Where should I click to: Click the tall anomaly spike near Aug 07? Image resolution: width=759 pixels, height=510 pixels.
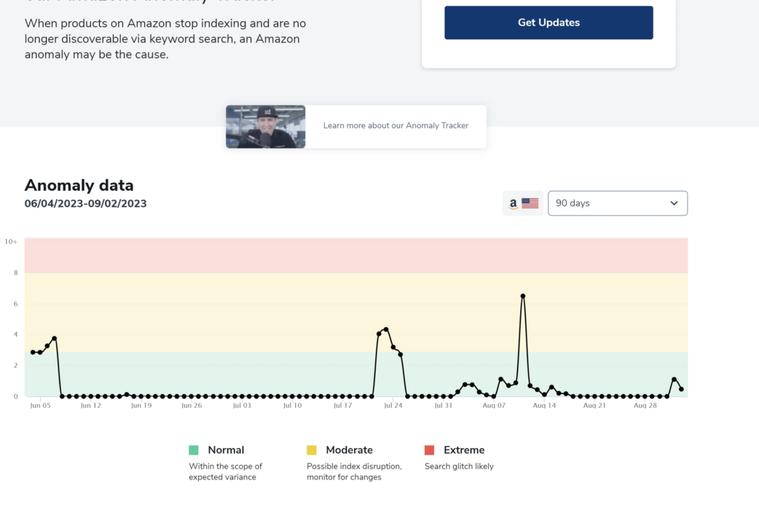(523, 297)
